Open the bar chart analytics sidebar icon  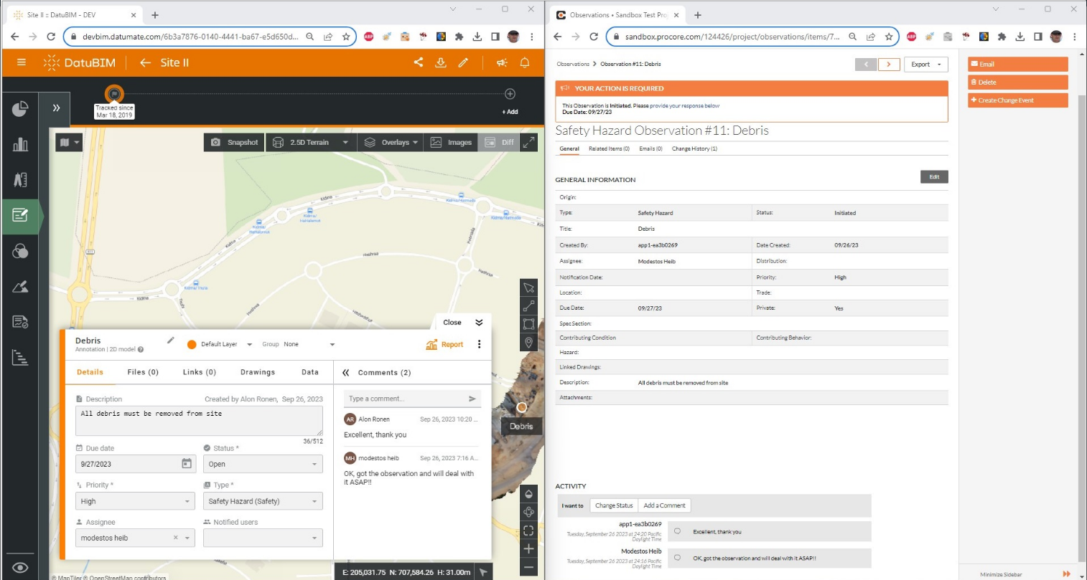click(x=20, y=144)
